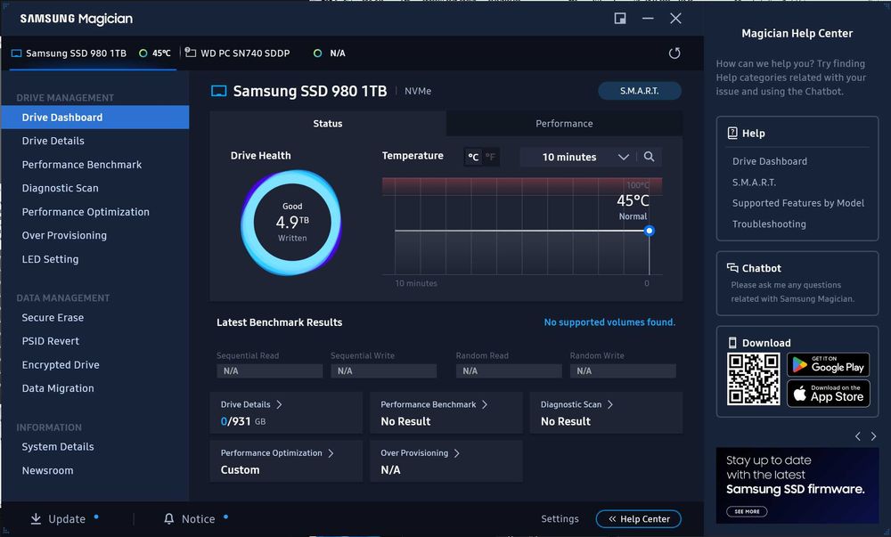Open the Drive Dashboard help topic

point(770,161)
